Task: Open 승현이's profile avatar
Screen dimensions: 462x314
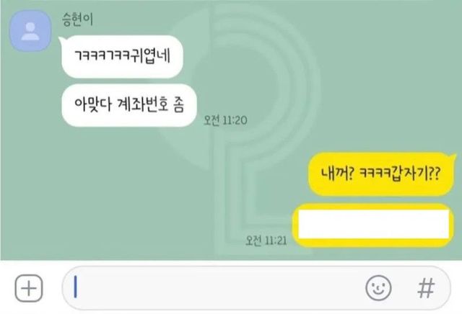Action: pyautogui.click(x=30, y=31)
